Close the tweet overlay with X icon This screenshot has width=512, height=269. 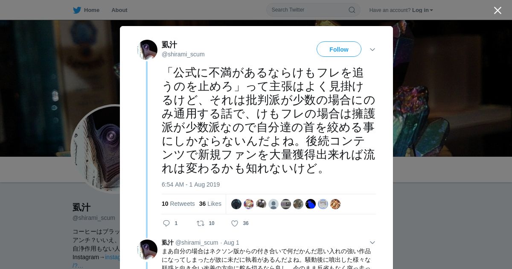point(497,10)
